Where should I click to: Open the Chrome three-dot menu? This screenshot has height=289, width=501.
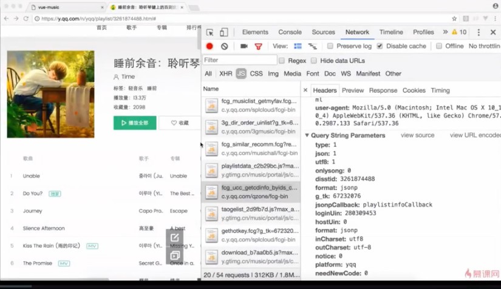pyautogui.click(x=496, y=19)
